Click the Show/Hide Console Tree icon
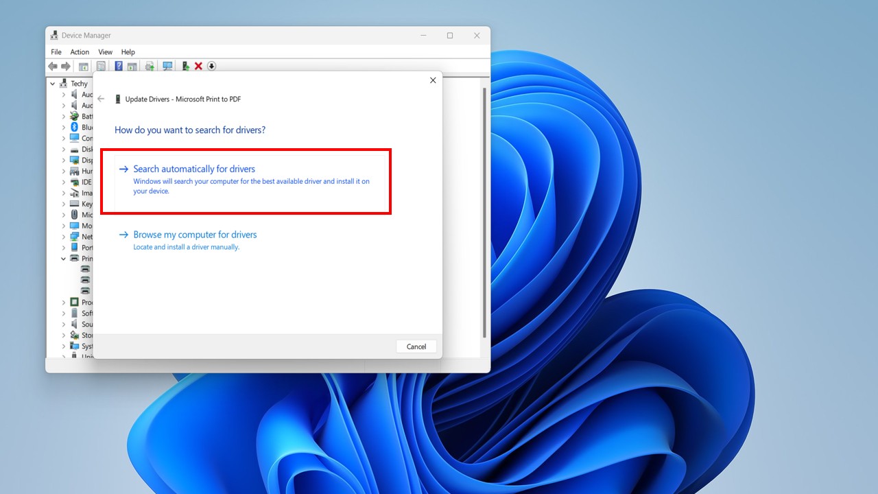This screenshot has width=878, height=494. click(x=83, y=66)
